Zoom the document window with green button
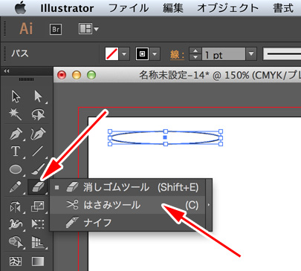This screenshot has height=271, width=301. [91, 75]
